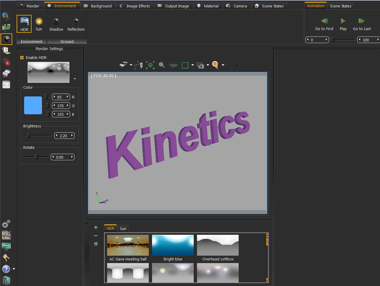
Task: Toggle the grid plane icon
Action: (173, 65)
